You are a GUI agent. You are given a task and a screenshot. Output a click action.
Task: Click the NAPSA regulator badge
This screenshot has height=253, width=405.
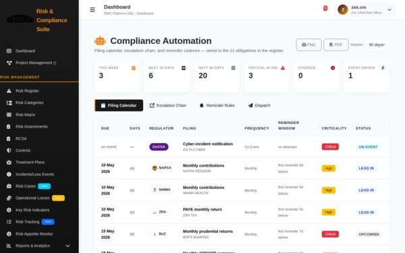[162, 168]
